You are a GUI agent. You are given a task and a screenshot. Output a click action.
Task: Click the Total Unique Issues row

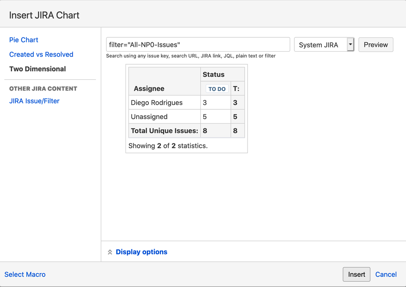164,131
